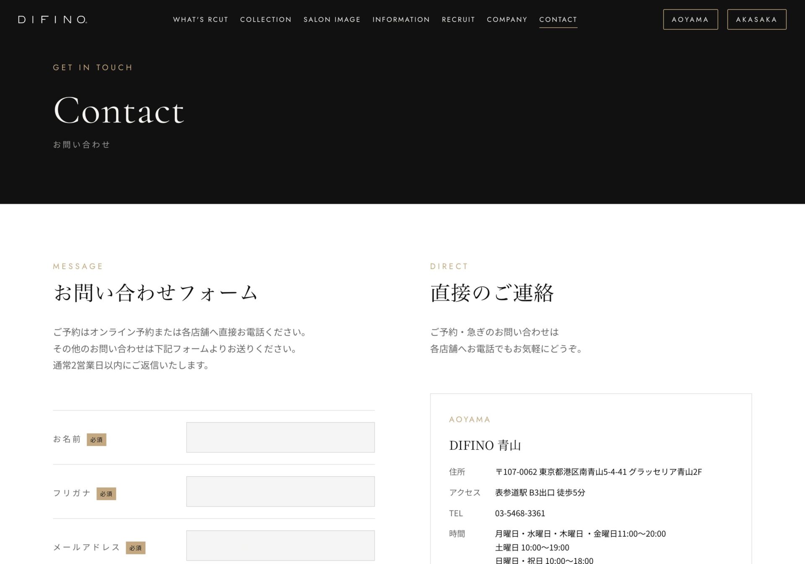Image resolution: width=805 pixels, height=564 pixels.
Task: Click the 直接のご連絡 heading
Action: [x=492, y=292]
